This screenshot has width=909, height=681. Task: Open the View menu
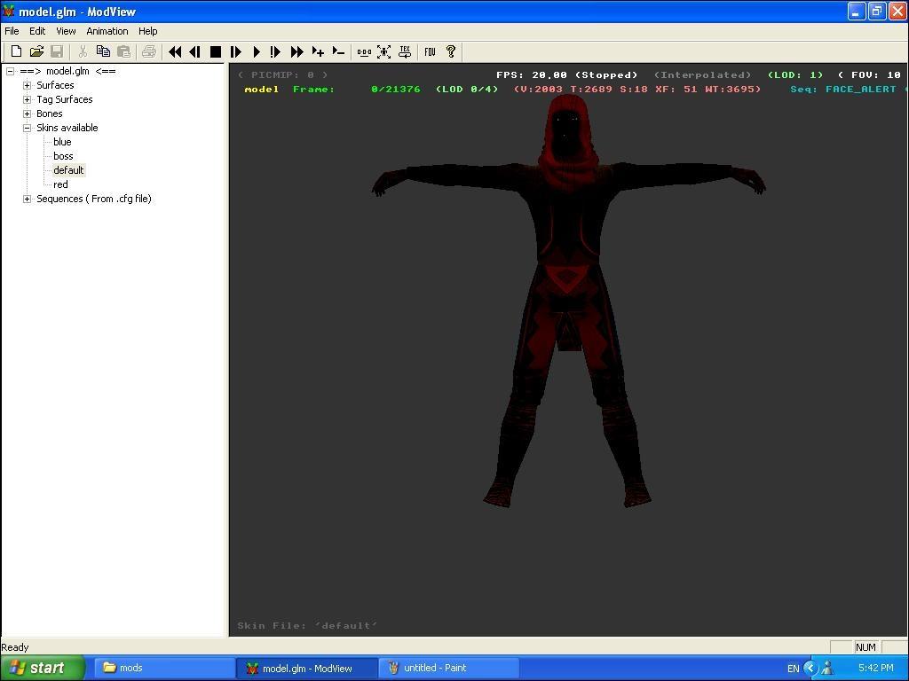click(x=66, y=31)
